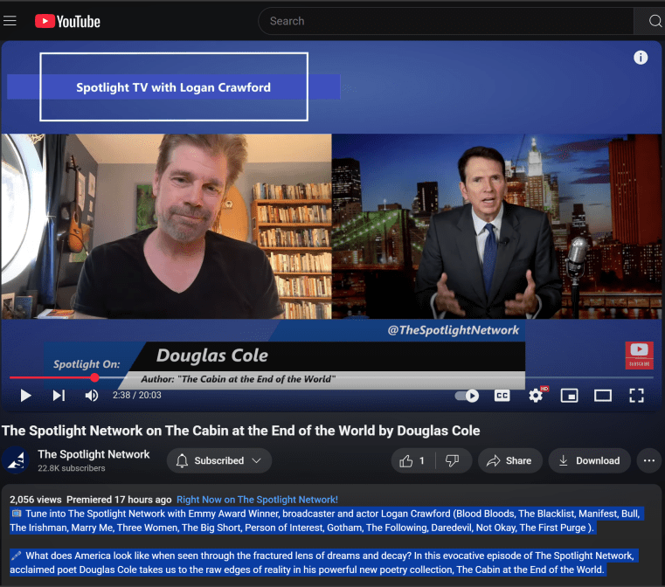Mute the video volume
Viewport: 665px width, 587px height.
[92, 396]
